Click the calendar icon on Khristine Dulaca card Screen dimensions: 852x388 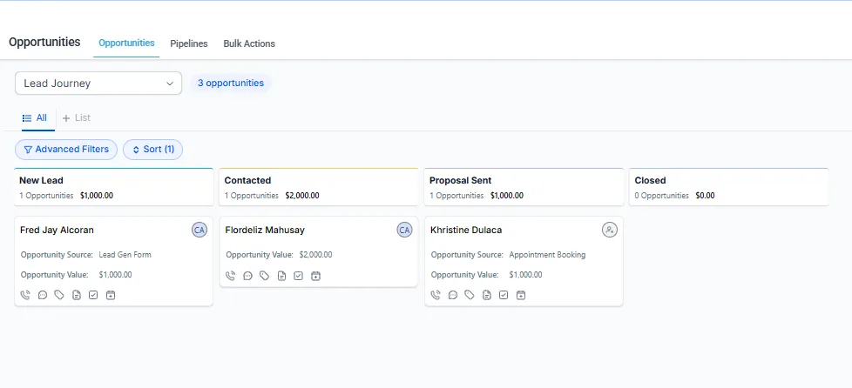point(521,295)
